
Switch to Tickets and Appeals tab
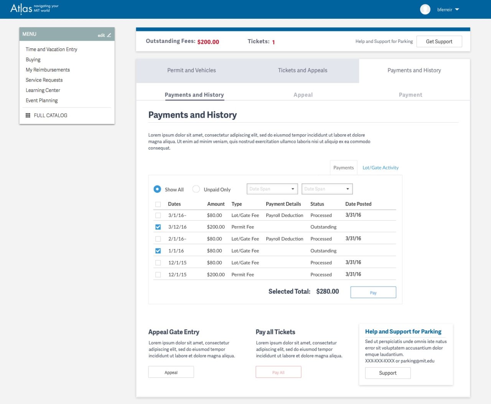pyautogui.click(x=303, y=71)
